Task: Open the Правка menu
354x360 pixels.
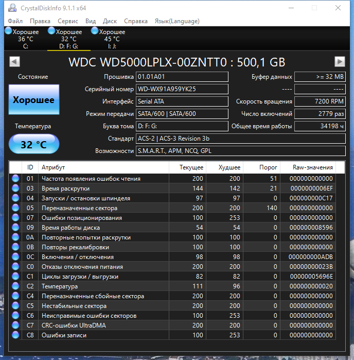Action: coord(40,21)
